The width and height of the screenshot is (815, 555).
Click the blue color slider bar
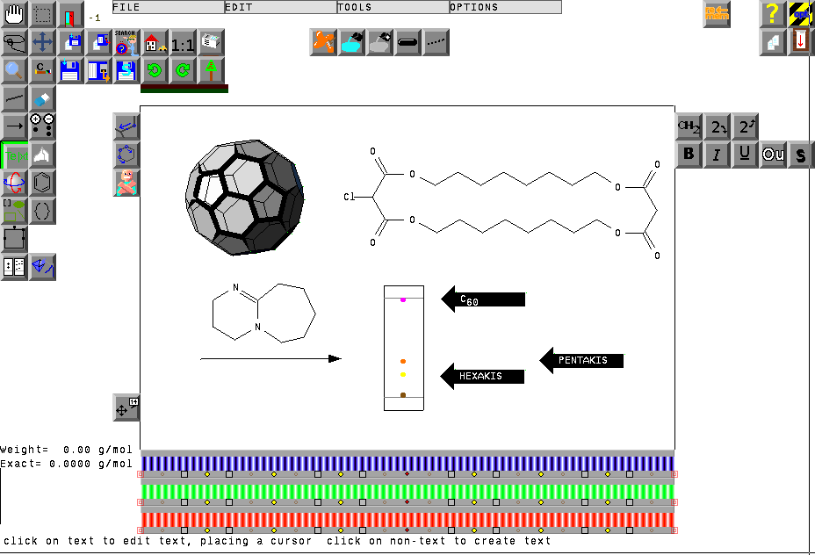pos(407,463)
